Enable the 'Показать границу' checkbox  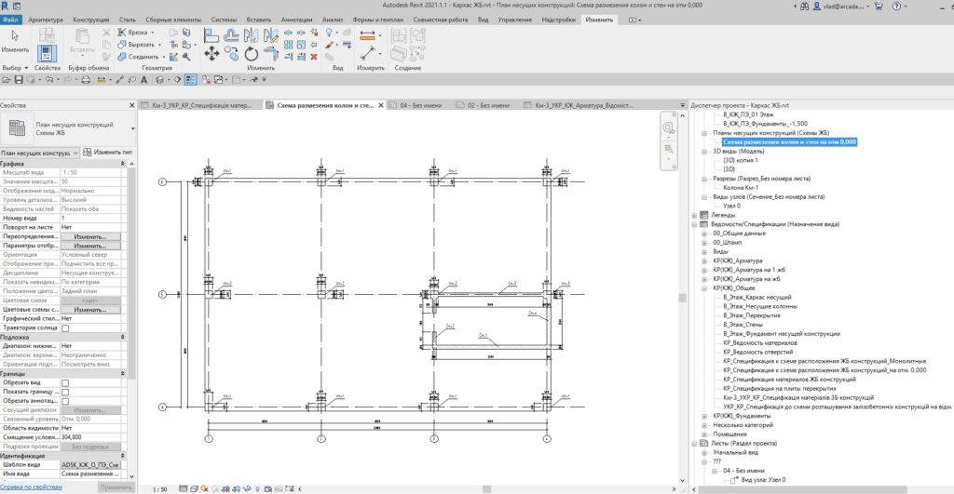[65, 392]
